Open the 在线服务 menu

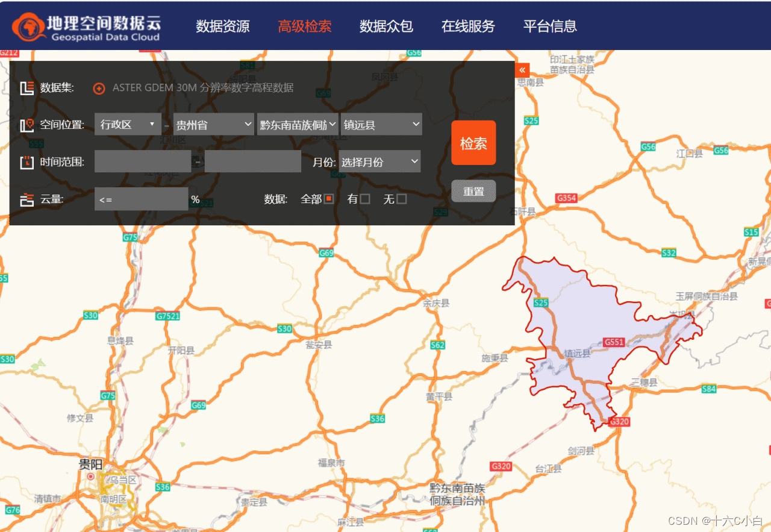[x=468, y=27]
